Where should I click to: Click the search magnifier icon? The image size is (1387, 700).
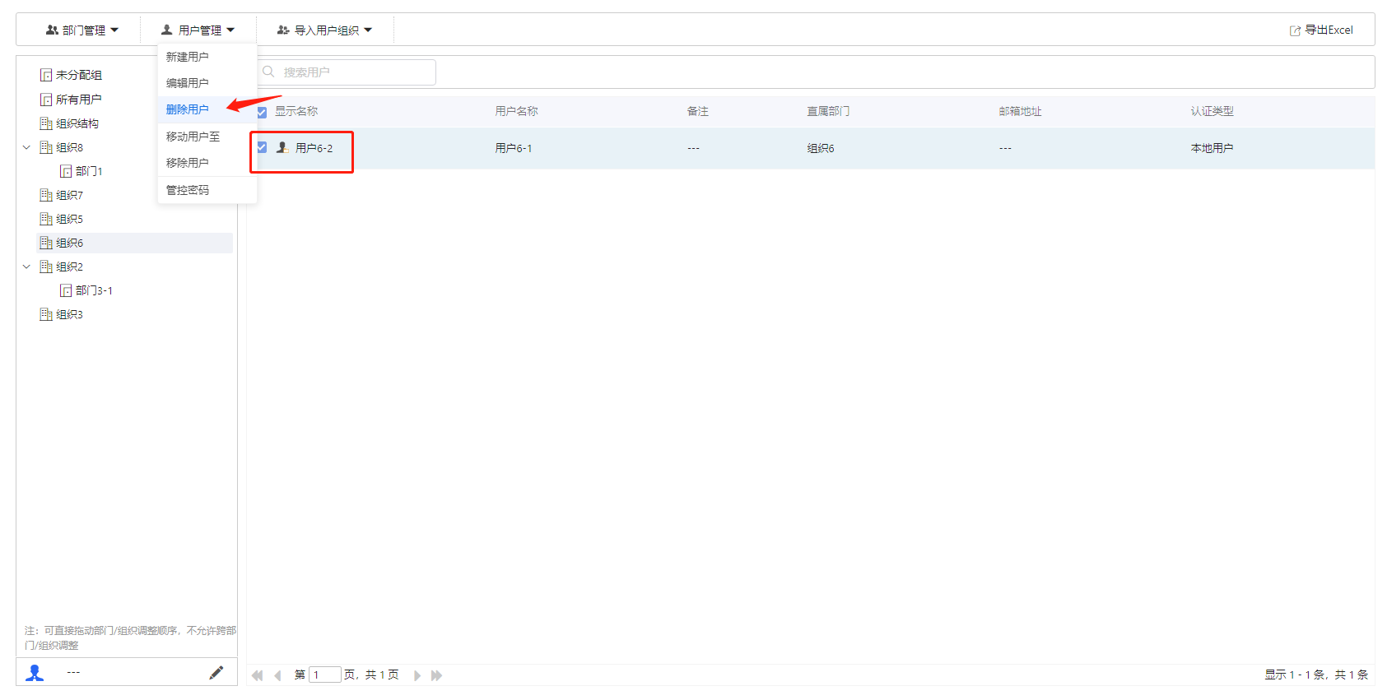[x=268, y=72]
